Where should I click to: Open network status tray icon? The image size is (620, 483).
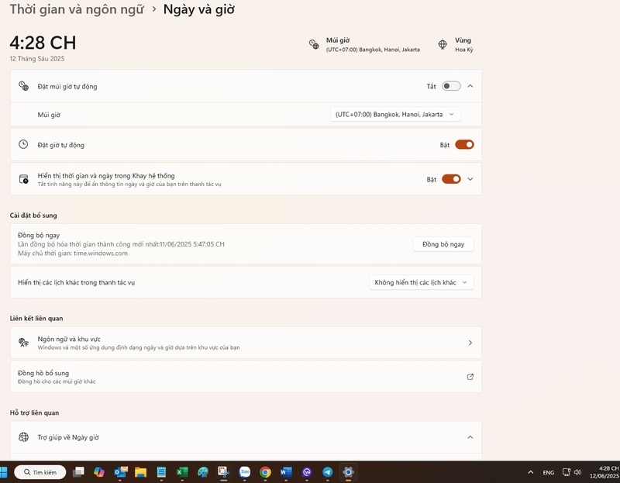pyautogui.click(x=567, y=472)
